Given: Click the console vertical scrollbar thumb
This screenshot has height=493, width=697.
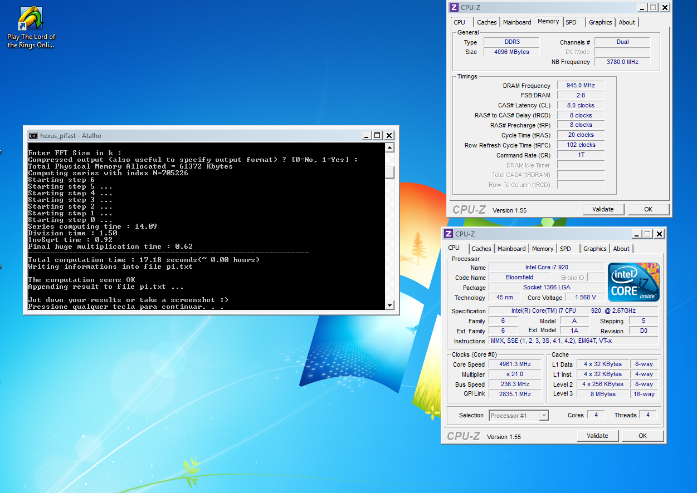Looking at the screenshot, I should click(389, 172).
